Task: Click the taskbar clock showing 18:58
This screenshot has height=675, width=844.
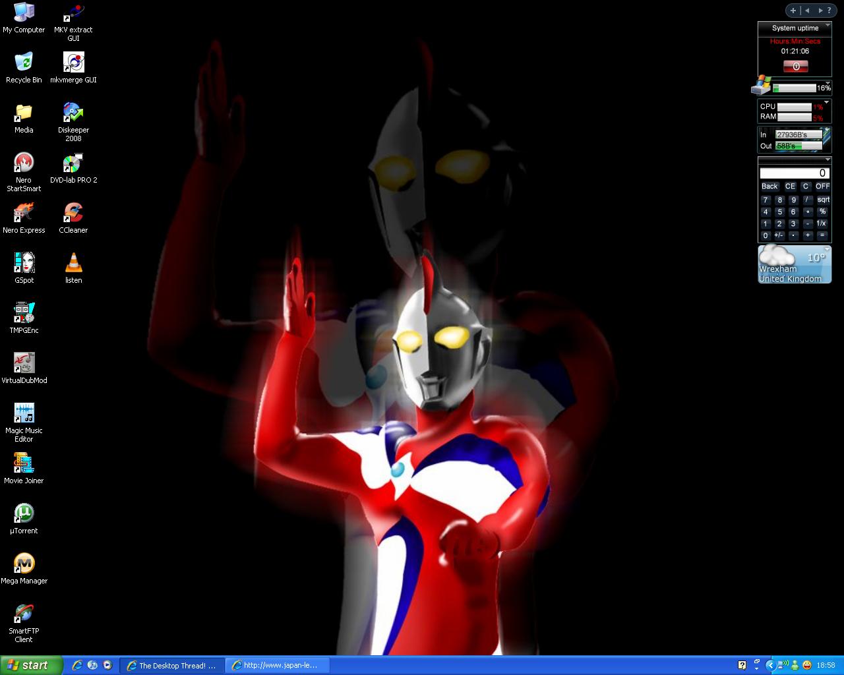Action: tap(826, 666)
